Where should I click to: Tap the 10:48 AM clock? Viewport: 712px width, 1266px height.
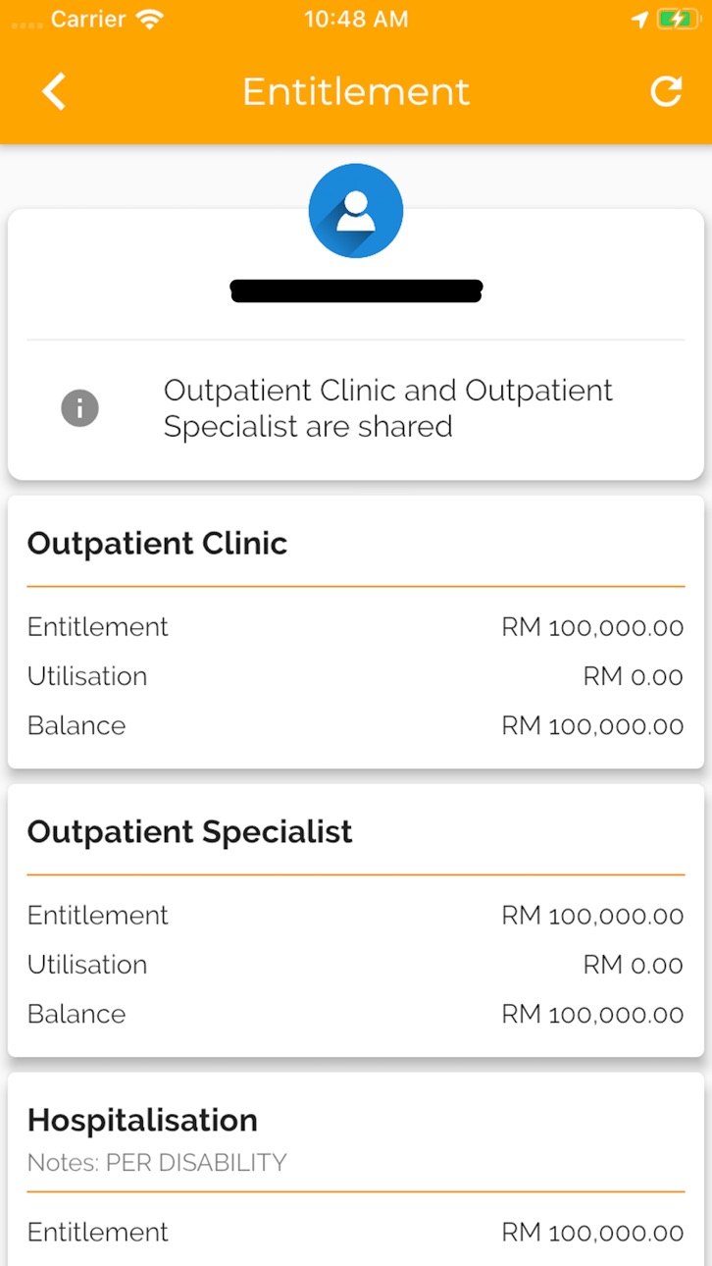(356, 19)
